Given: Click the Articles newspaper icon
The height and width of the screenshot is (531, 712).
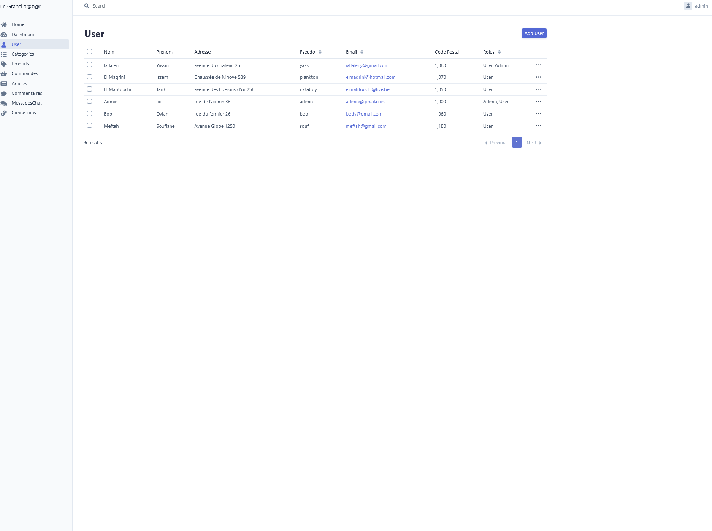Looking at the screenshot, I should click(x=4, y=84).
